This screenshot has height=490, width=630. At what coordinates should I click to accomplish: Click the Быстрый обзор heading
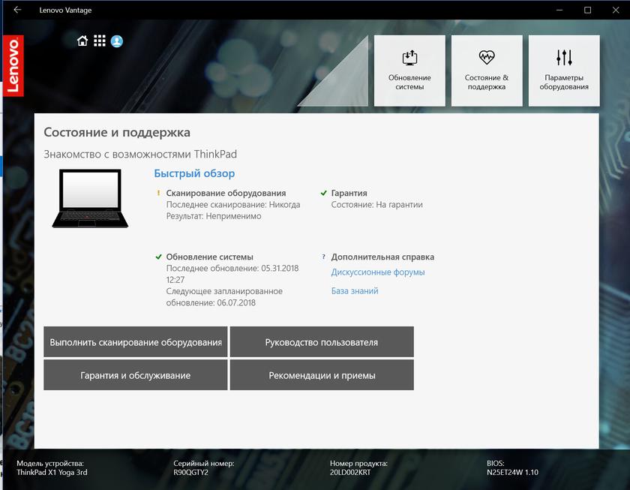pos(194,174)
